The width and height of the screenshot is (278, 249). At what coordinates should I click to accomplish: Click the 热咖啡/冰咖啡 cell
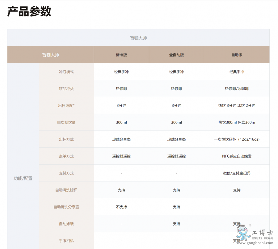(237, 89)
